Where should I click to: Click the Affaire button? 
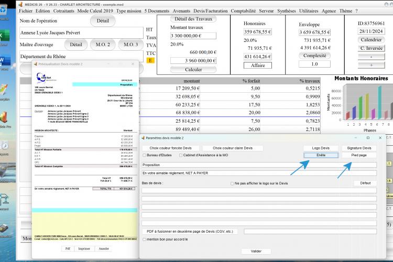(x=258, y=65)
